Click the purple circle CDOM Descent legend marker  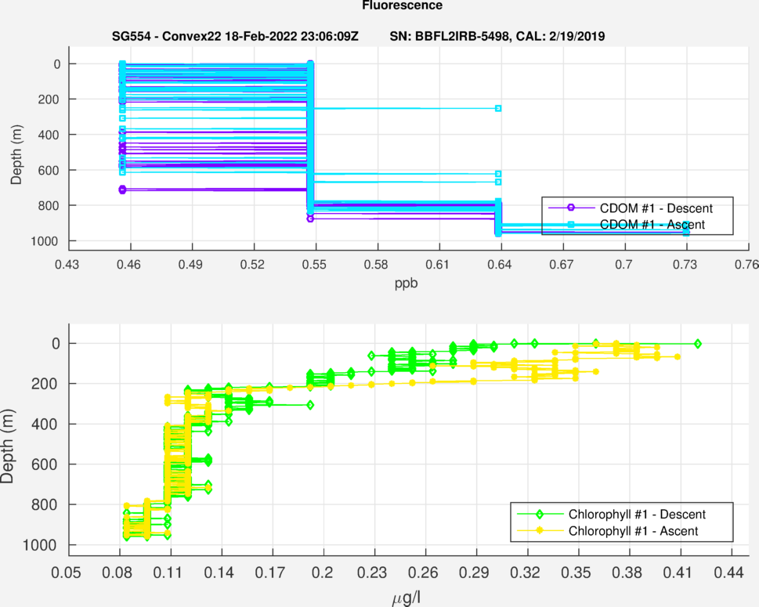click(x=571, y=208)
